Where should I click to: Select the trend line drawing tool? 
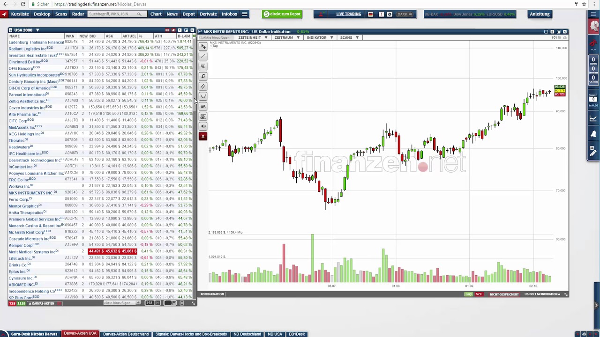click(203, 56)
